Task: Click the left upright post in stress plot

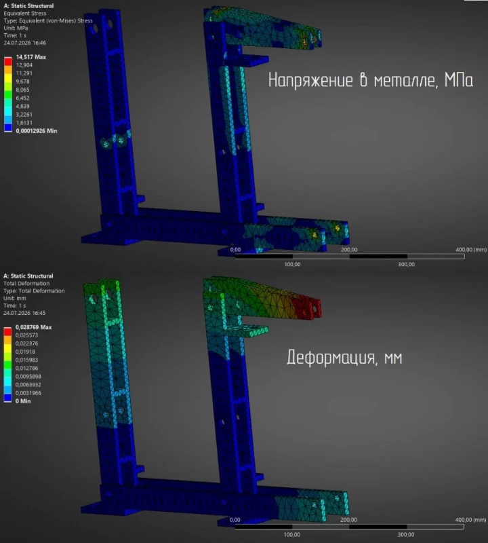Action: click(110, 114)
